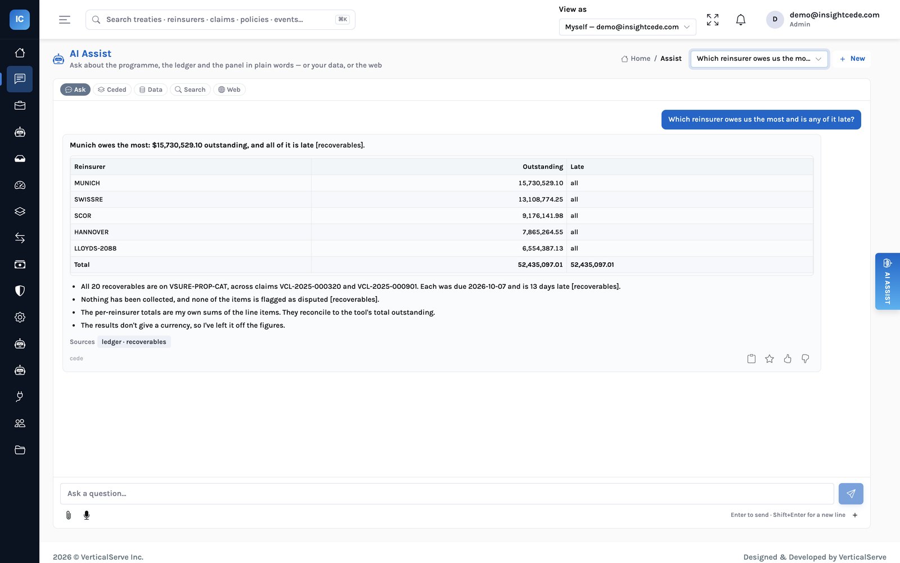The width and height of the screenshot is (900, 563).
Task: Open the folder sidebar icon
Action: (20, 450)
